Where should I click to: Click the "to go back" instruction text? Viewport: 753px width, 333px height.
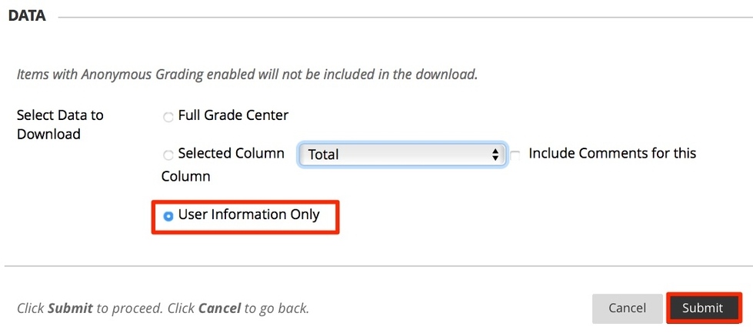(x=277, y=308)
